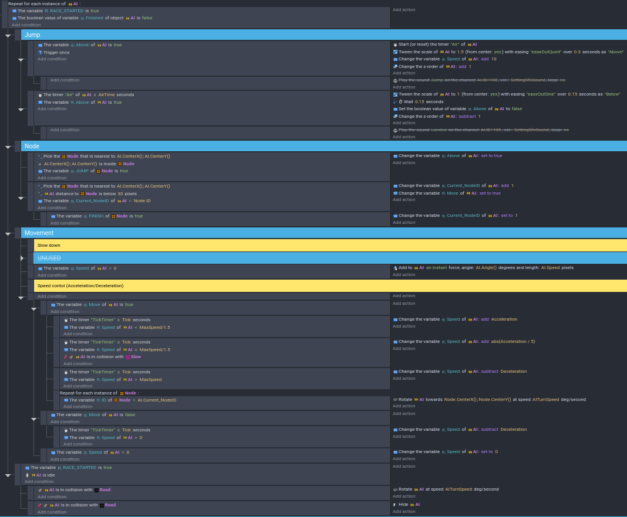Select the 'AI is in collision with Slow' condition
This screenshot has height=517, width=627.
(102, 357)
